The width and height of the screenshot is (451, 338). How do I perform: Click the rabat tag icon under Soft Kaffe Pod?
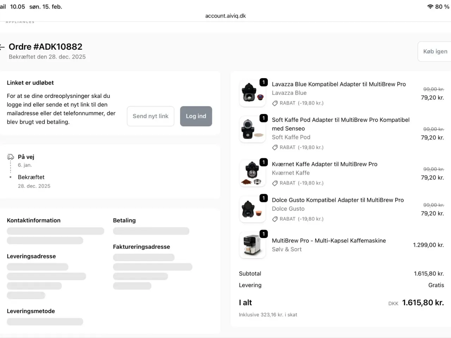click(275, 148)
